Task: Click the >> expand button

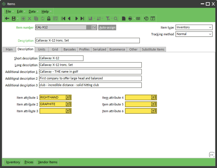Action: pyautogui.click(x=212, y=155)
